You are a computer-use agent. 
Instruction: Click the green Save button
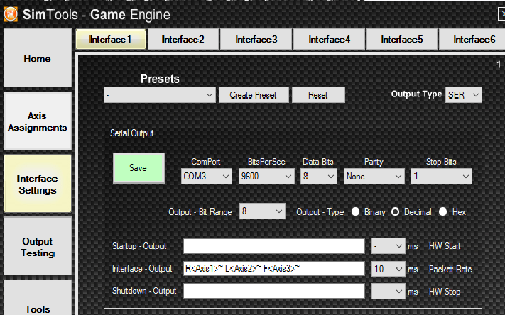click(139, 168)
